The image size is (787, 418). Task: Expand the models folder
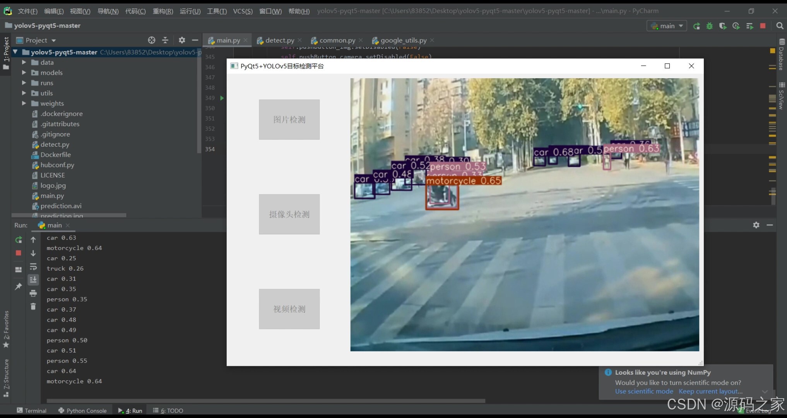(x=24, y=73)
